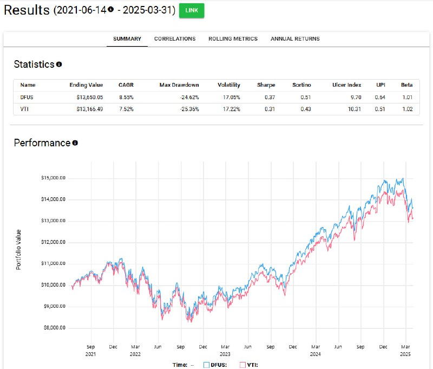This screenshot has width=433, height=369.
Task: Click the $15,000.00 y-axis label
Action: click(53, 178)
